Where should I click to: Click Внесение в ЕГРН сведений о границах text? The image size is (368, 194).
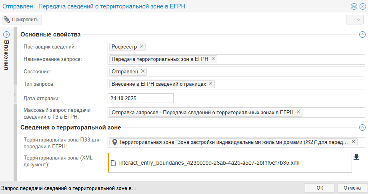click(x=159, y=84)
